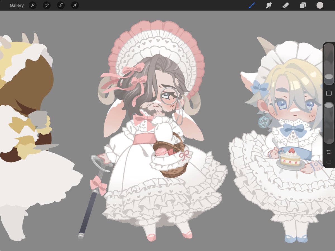335x251 pixels.
Task: Adjust the brush size slider
Action: [329, 64]
